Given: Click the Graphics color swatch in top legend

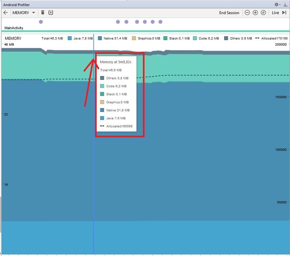Looking at the screenshot, I should pos(134,38).
